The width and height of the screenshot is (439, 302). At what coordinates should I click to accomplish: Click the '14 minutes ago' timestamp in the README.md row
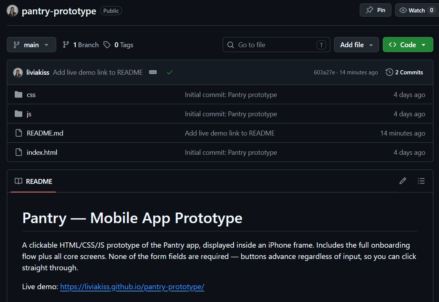click(x=403, y=133)
